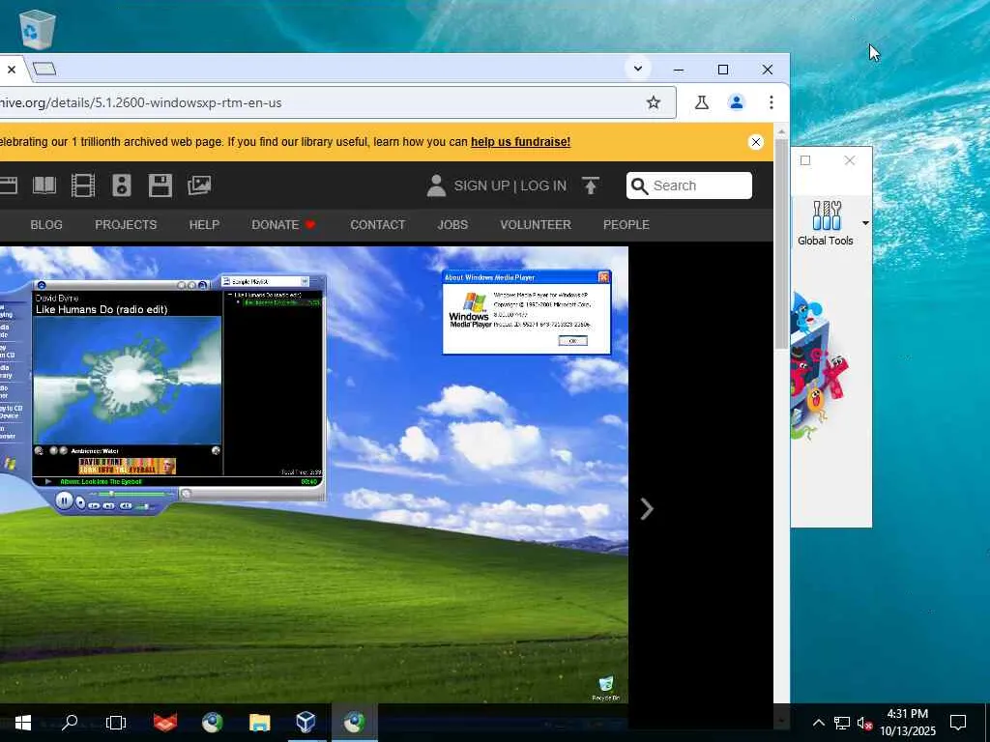Open File Explorer from taskbar
The image size is (990, 742).
(x=259, y=723)
